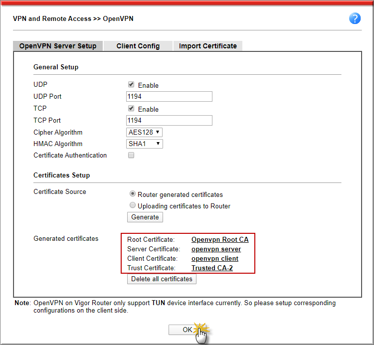Click the 'Client Certificate:' label
The width and height of the screenshot is (374, 345).
coord(153,258)
